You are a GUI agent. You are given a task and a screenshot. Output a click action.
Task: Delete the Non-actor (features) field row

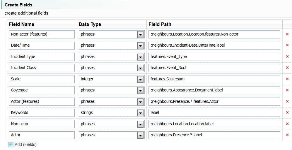(287, 34)
